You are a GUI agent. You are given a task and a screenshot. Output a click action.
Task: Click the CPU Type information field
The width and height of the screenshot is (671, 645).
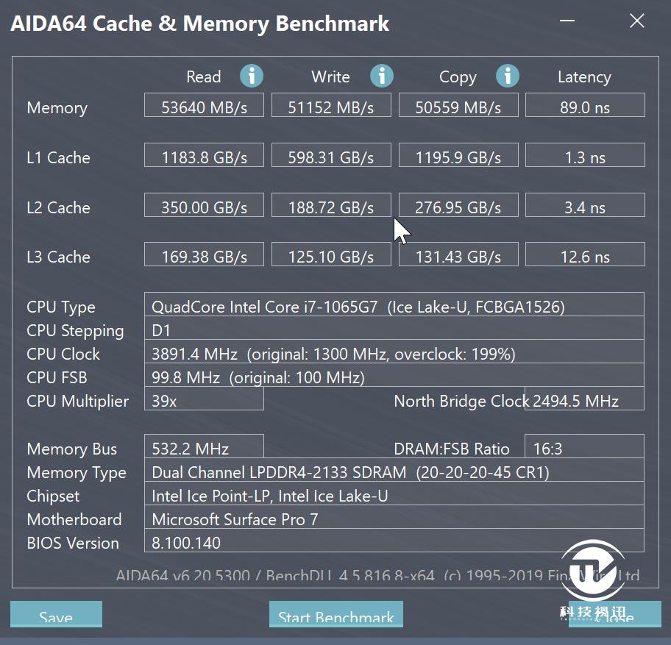point(394,305)
